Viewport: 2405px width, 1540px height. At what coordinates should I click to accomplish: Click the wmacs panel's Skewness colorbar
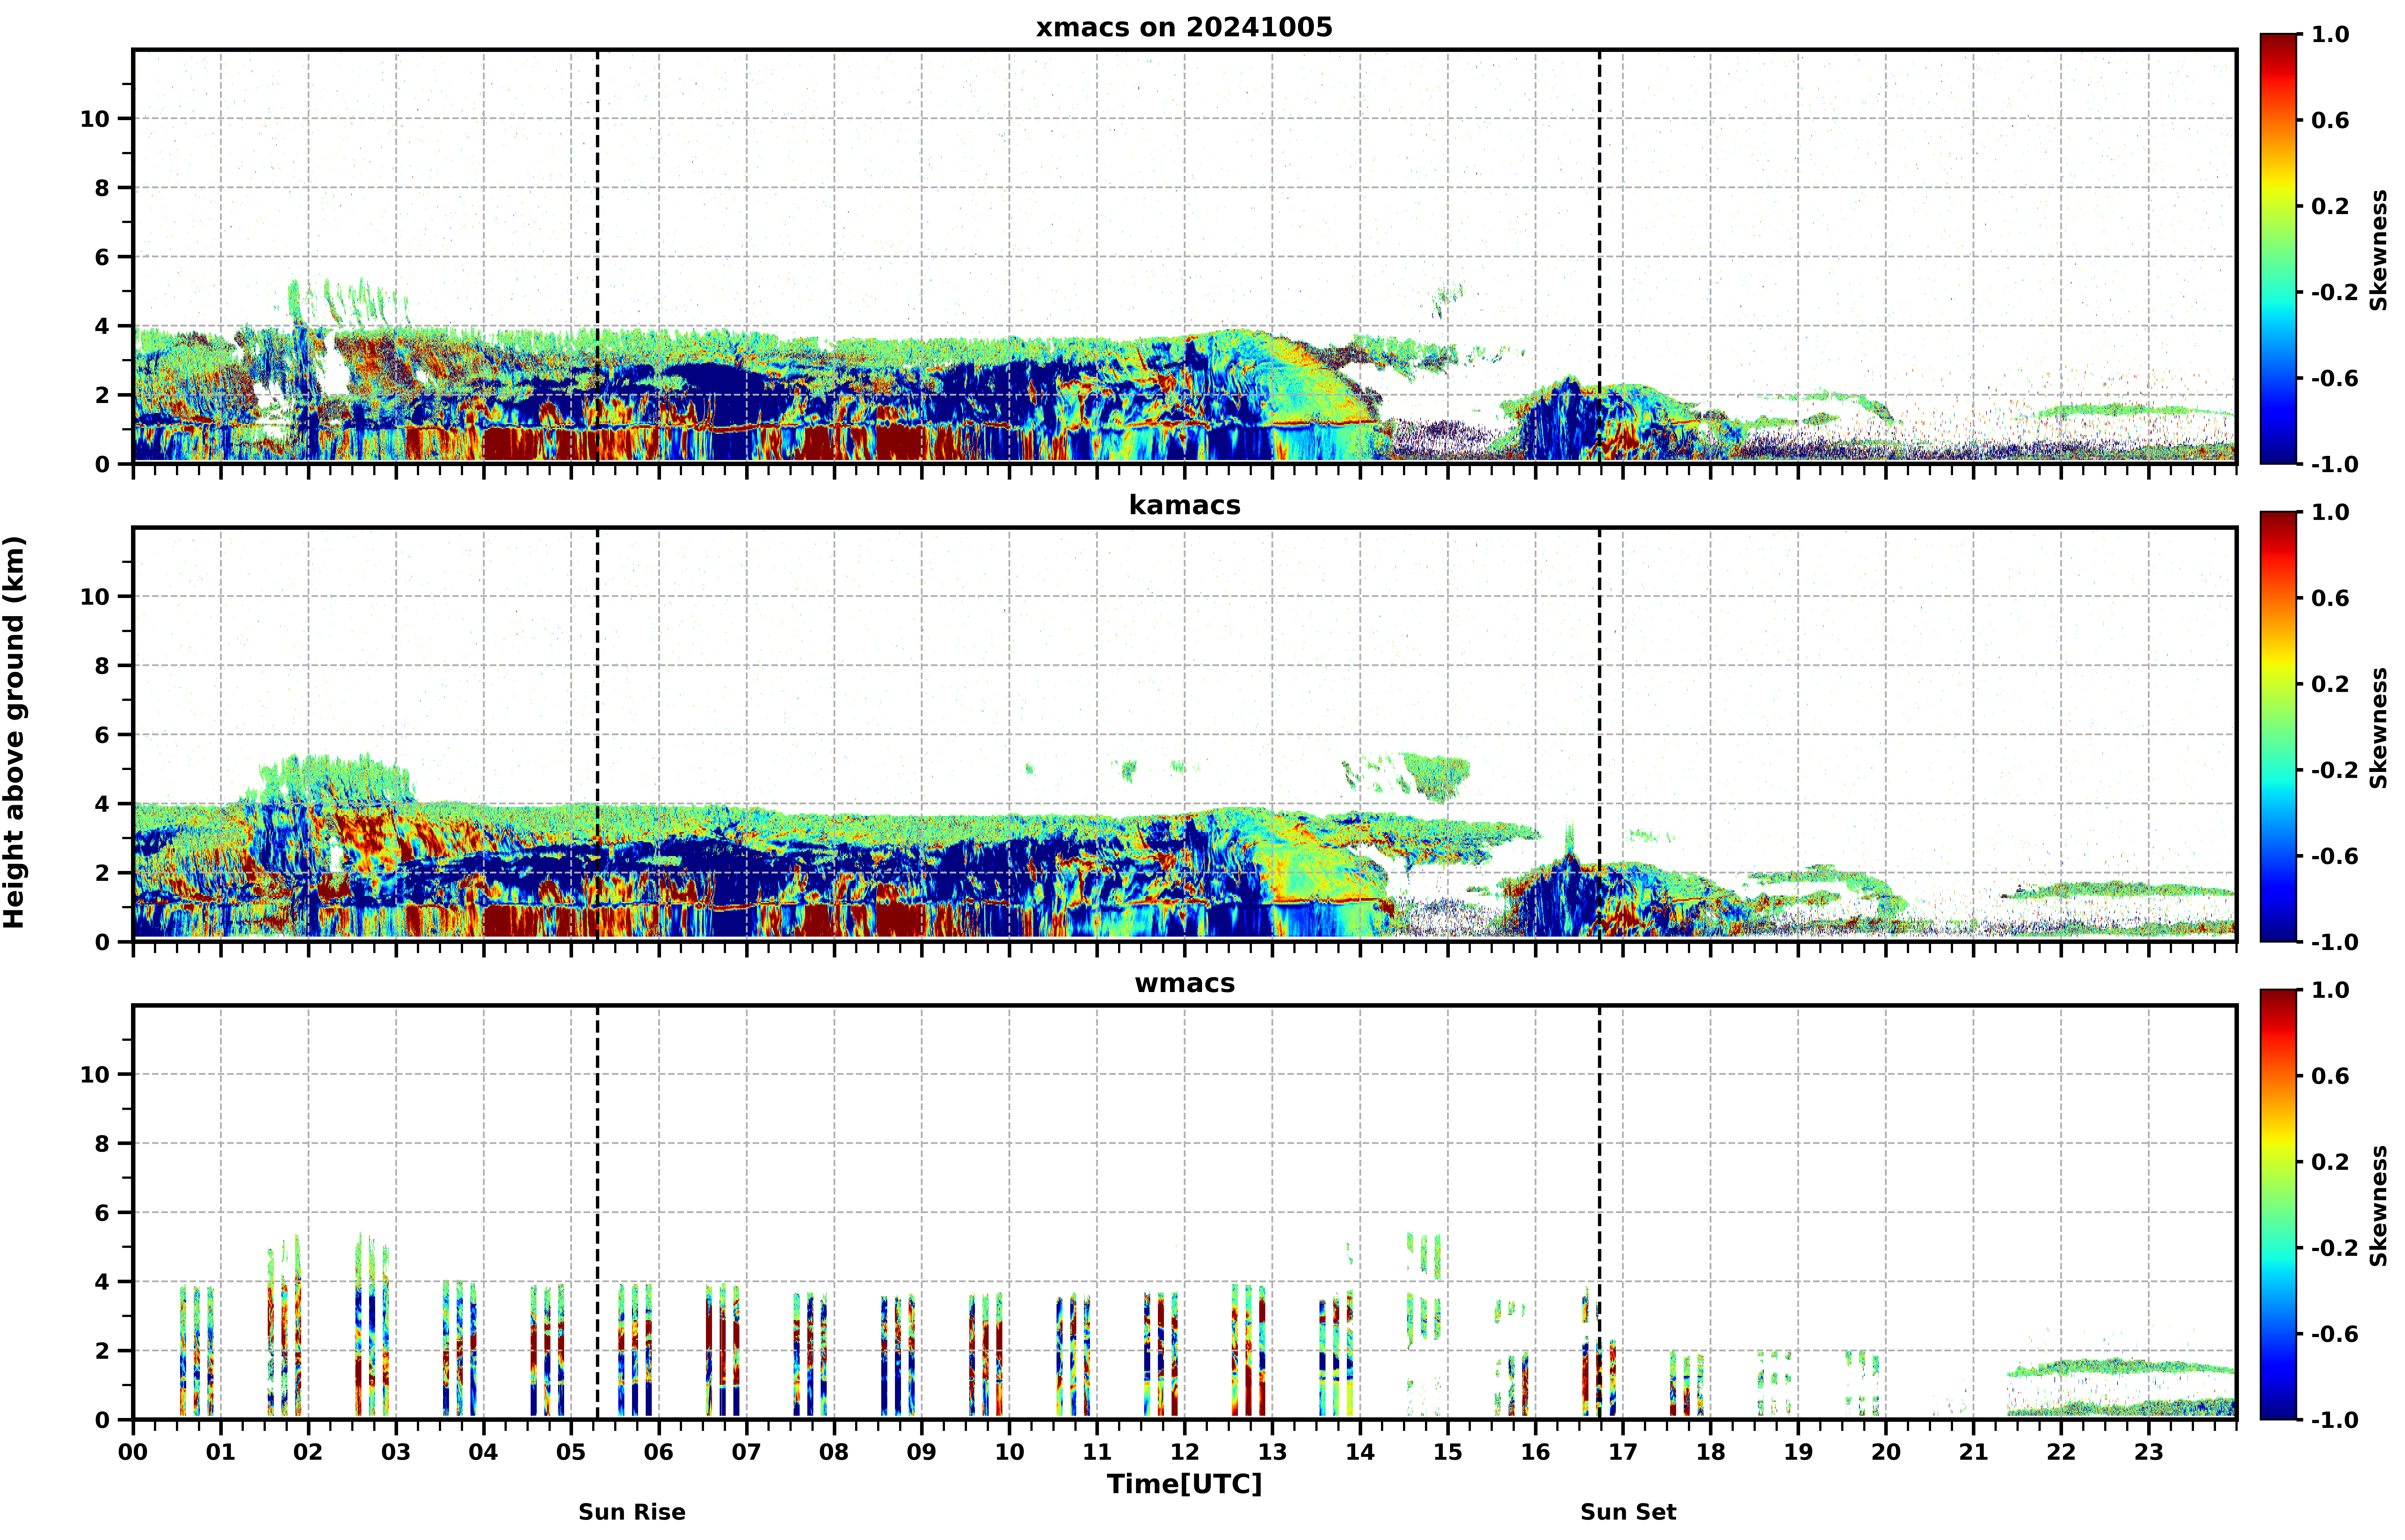[2278, 1205]
